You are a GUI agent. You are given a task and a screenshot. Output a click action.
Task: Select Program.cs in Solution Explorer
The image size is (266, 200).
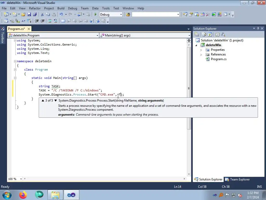tap(218, 59)
